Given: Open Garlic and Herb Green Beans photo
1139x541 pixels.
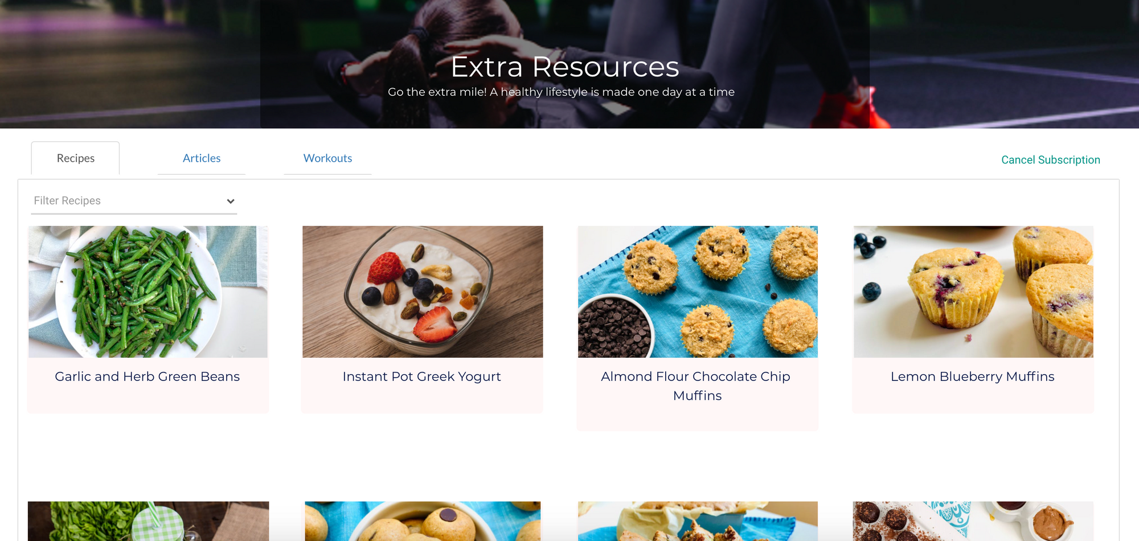Looking at the screenshot, I should pyautogui.click(x=148, y=292).
